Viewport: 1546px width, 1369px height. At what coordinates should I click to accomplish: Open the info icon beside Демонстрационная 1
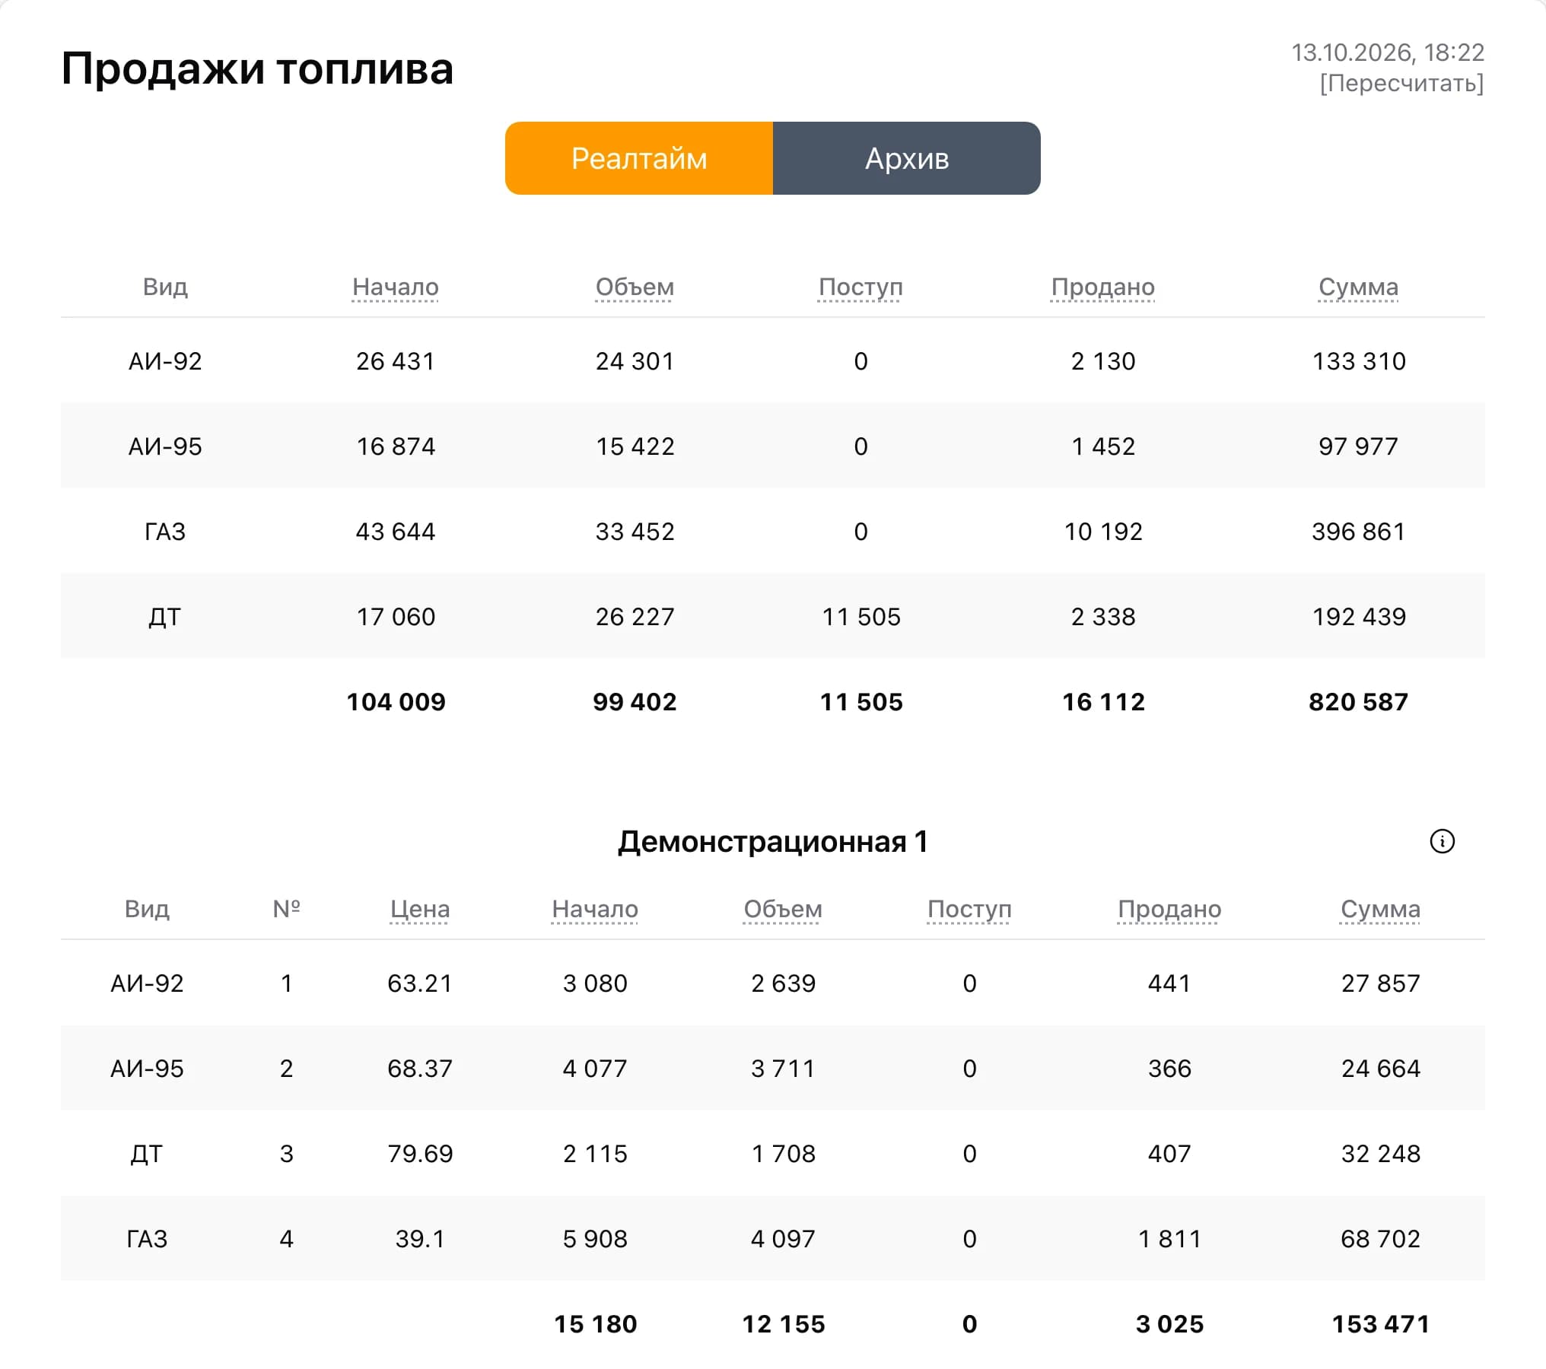click(1442, 841)
